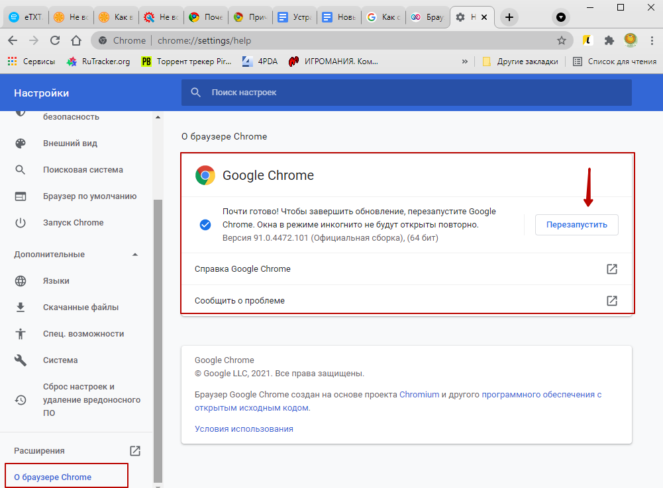Open the tab search dropdown arrow
Viewport: 663px width, 488px height.
click(561, 18)
